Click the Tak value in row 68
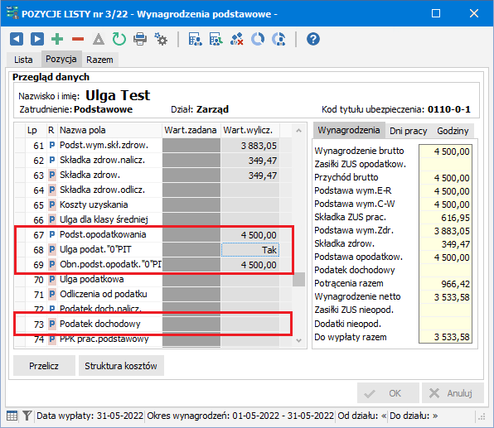The image size is (494, 428). (x=250, y=250)
